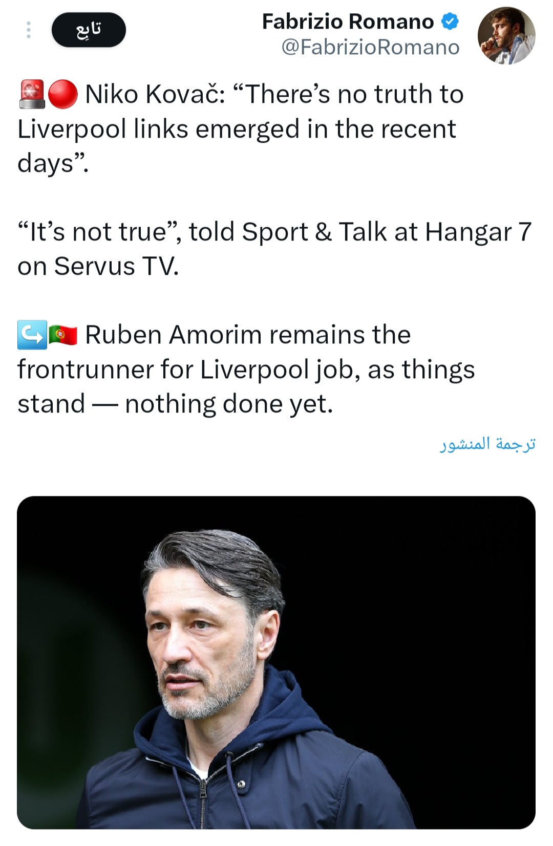Image resolution: width=553 pixels, height=846 pixels.
Task: Click the word "frontrunner" in the tweet
Action: (x=86, y=370)
